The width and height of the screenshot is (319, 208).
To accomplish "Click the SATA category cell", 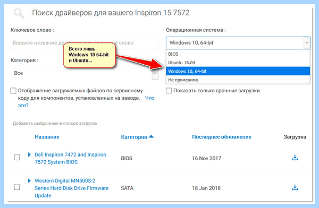I will (x=127, y=188).
